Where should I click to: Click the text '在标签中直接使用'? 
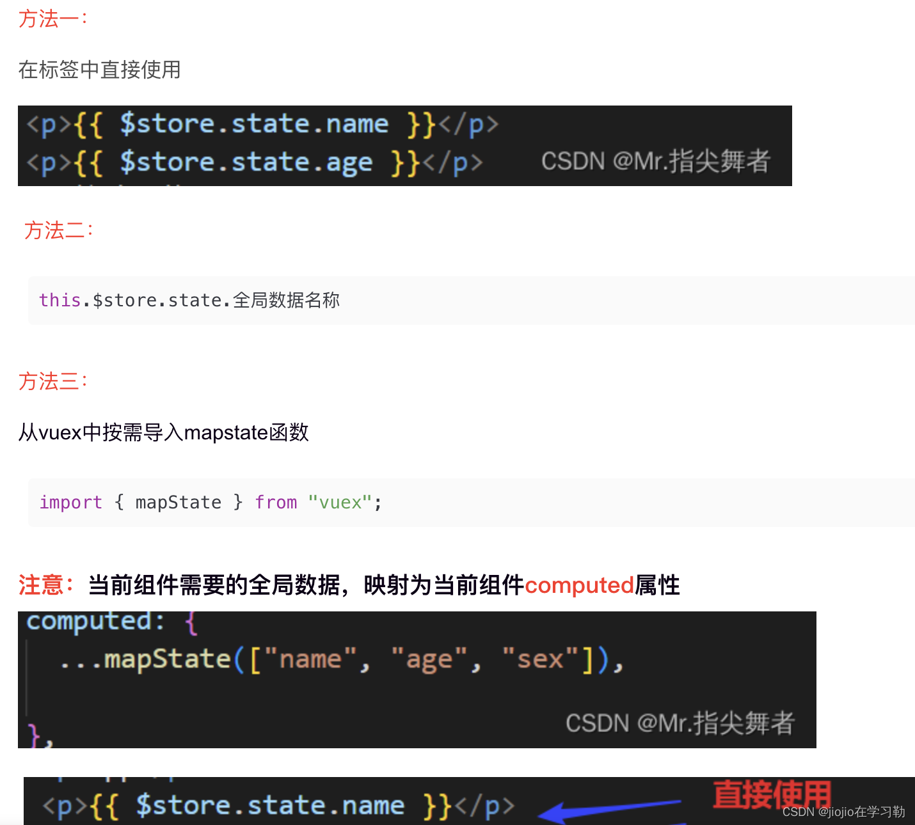(x=99, y=70)
